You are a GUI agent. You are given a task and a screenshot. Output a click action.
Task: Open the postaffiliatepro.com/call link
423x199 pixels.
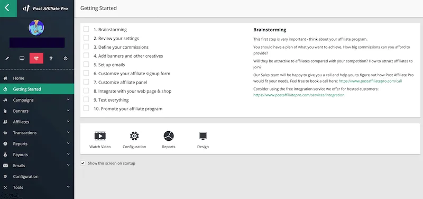click(370, 81)
